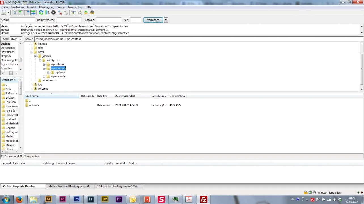This screenshot has height=204, width=364.
Task: Toggle the remote directory tree display button
Action: [27, 12]
